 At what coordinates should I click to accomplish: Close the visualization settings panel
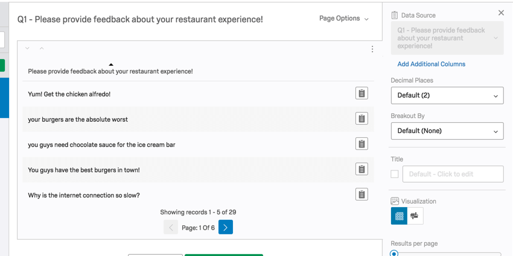click(501, 13)
